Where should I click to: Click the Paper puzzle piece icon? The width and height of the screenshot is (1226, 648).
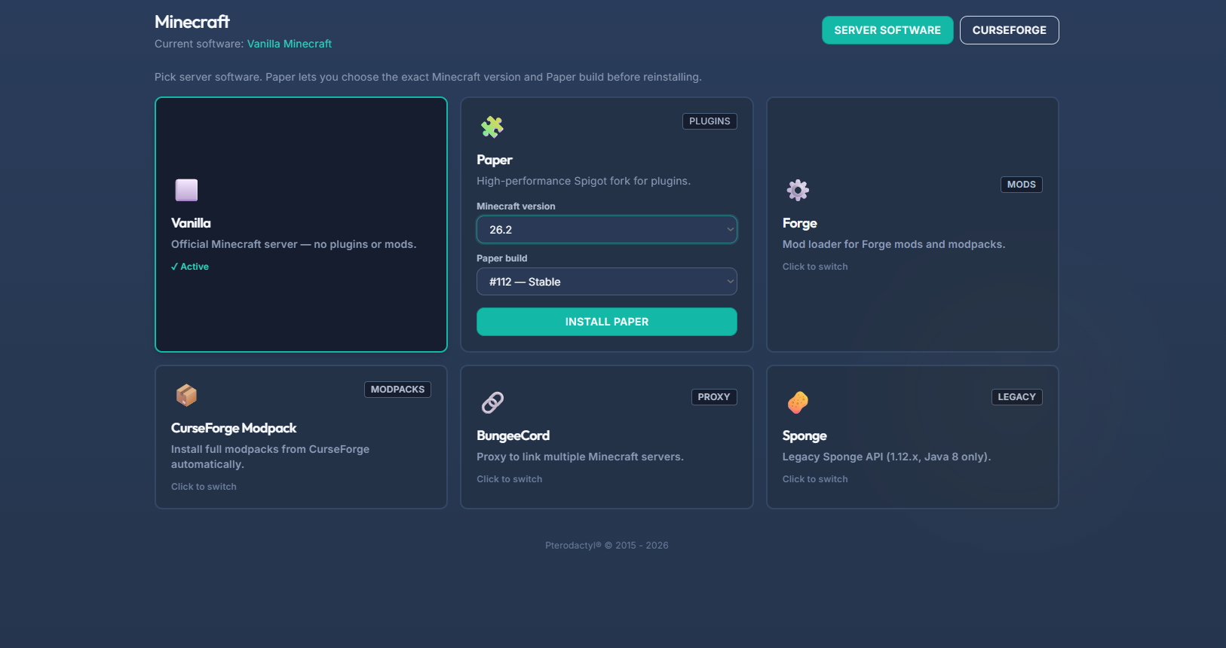point(492,127)
